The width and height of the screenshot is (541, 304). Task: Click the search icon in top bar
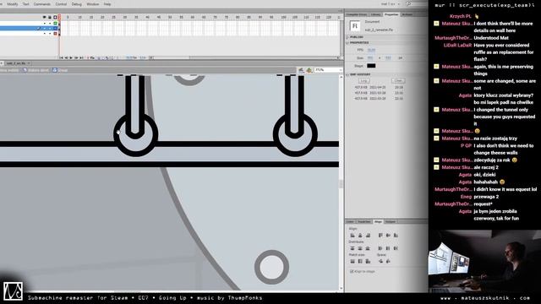point(408,4)
